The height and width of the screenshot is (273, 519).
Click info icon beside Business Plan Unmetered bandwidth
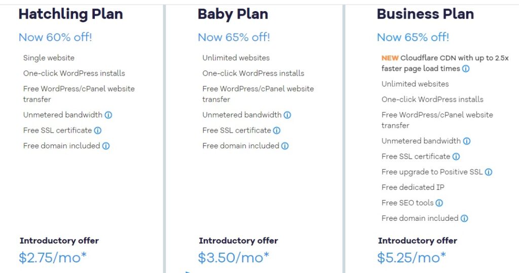pos(467,141)
